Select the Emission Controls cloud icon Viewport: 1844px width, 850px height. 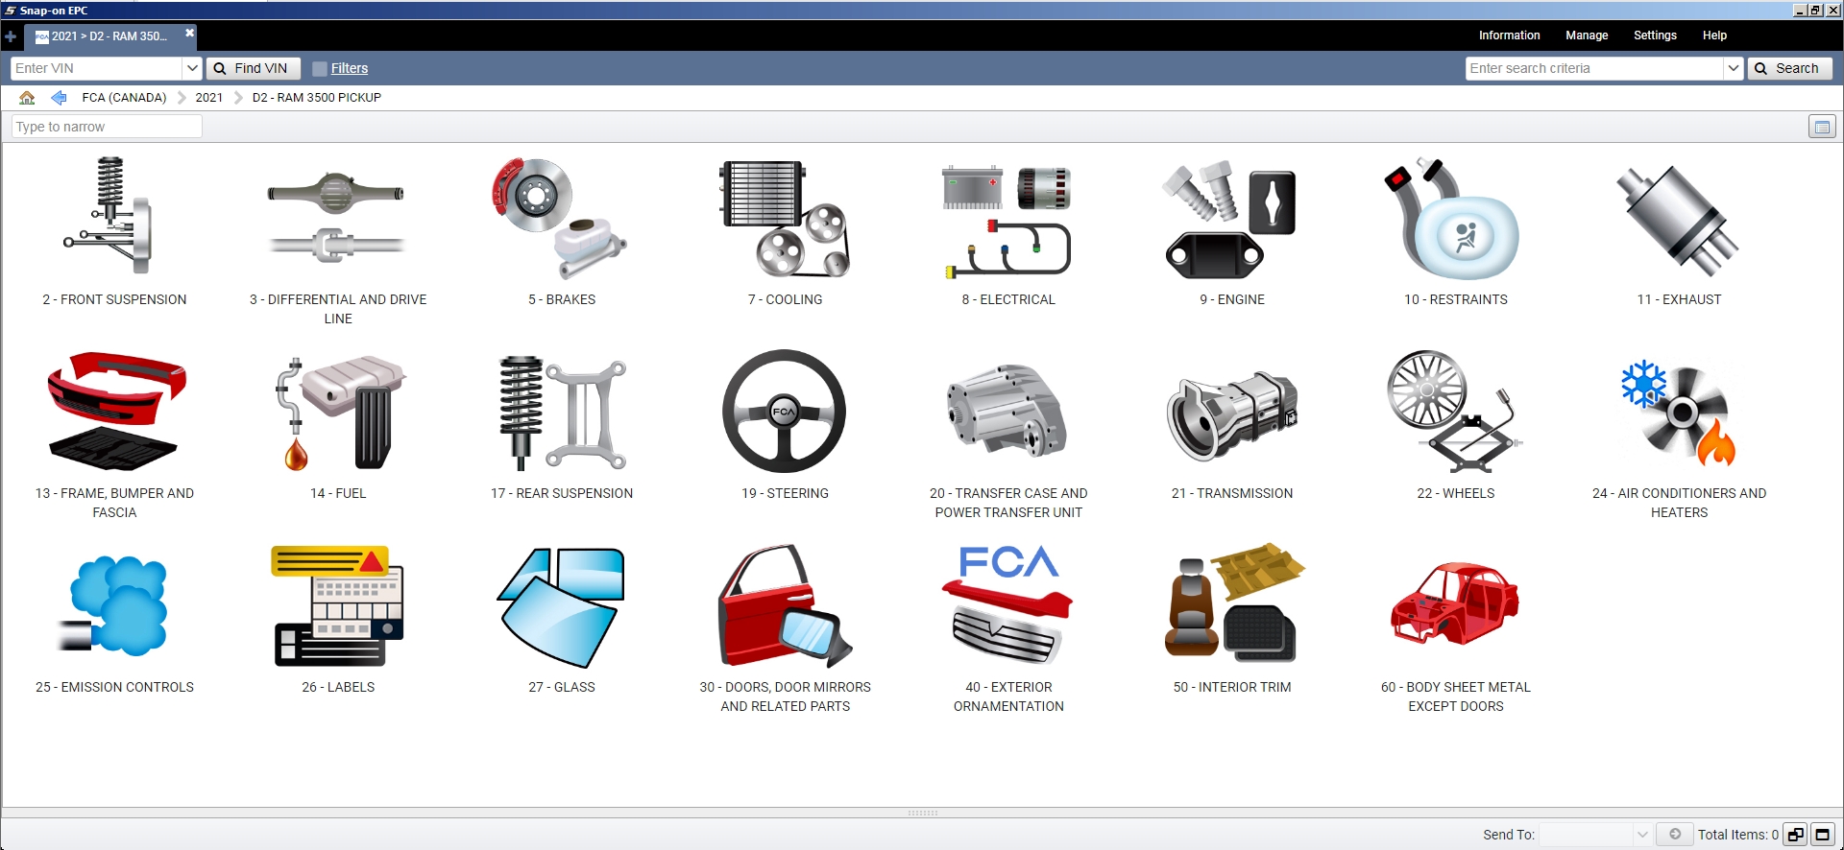[x=114, y=605]
